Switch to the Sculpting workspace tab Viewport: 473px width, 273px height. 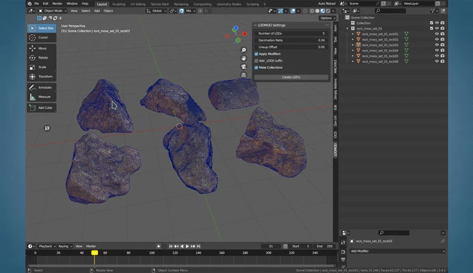(119, 4)
